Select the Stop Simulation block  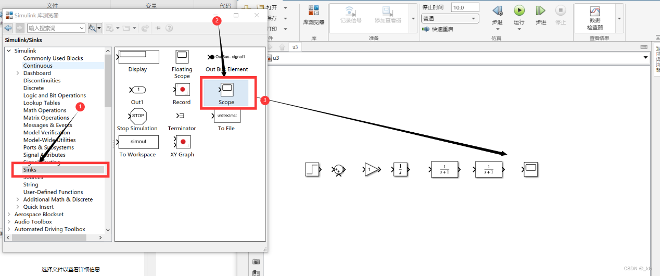pos(137,116)
